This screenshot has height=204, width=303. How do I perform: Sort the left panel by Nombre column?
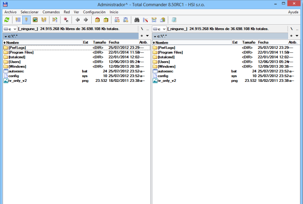[43, 42]
